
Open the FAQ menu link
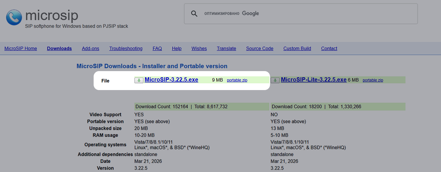tap(157, 48)
